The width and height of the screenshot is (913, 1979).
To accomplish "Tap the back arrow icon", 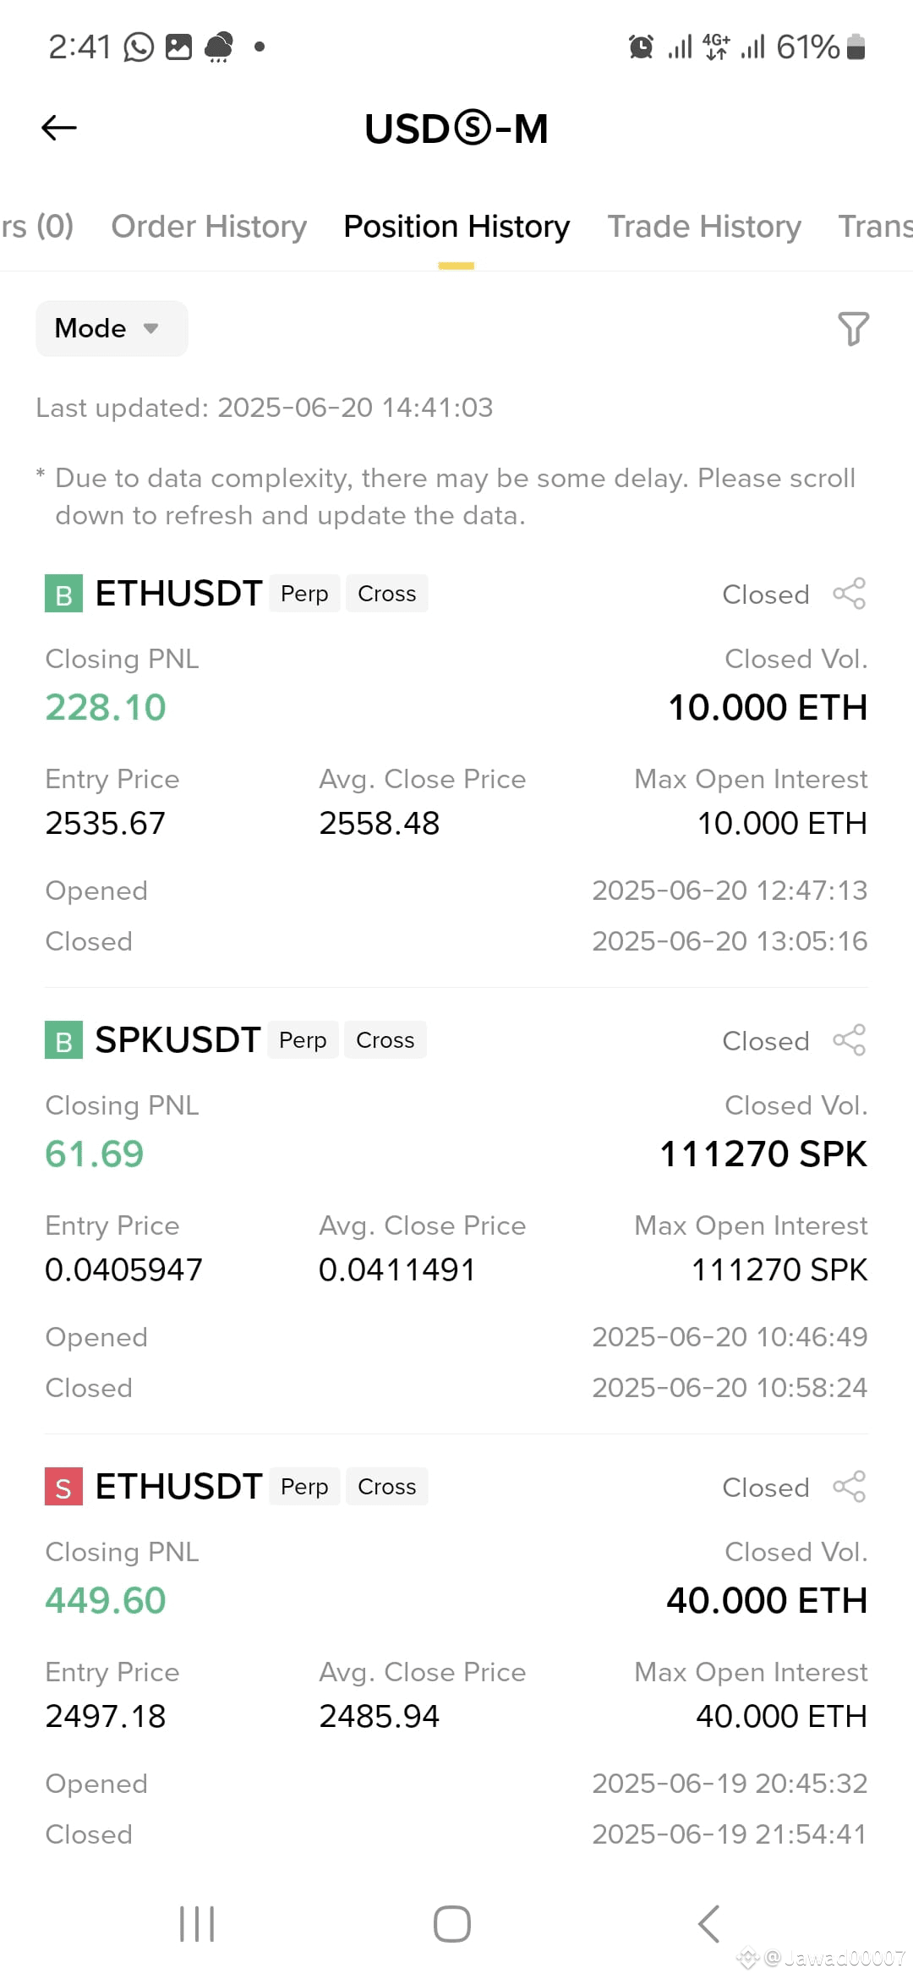I will pos(59,128).
